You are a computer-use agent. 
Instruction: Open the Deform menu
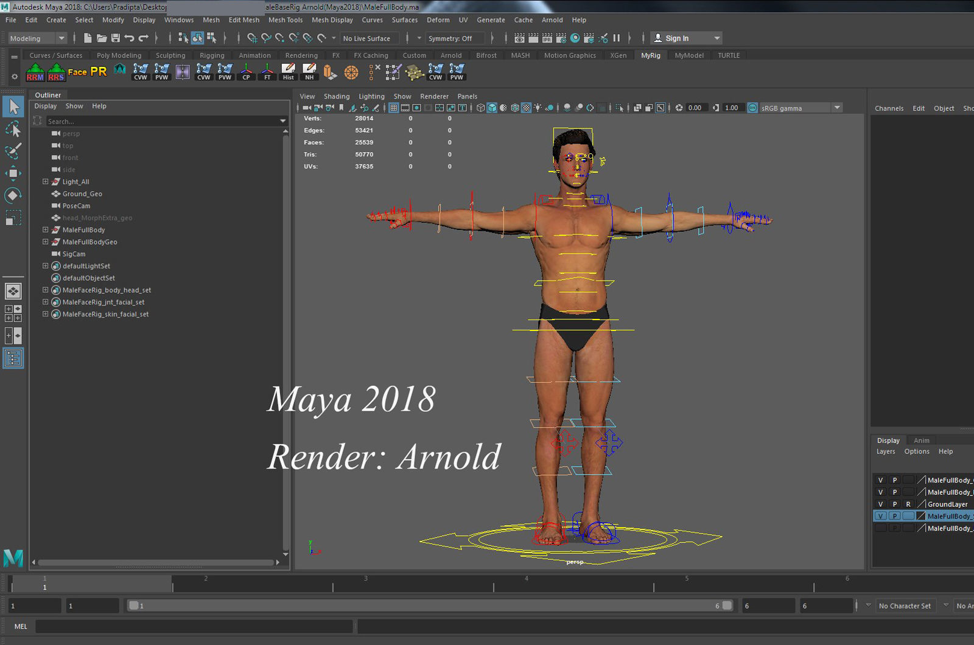pos(438,20)
